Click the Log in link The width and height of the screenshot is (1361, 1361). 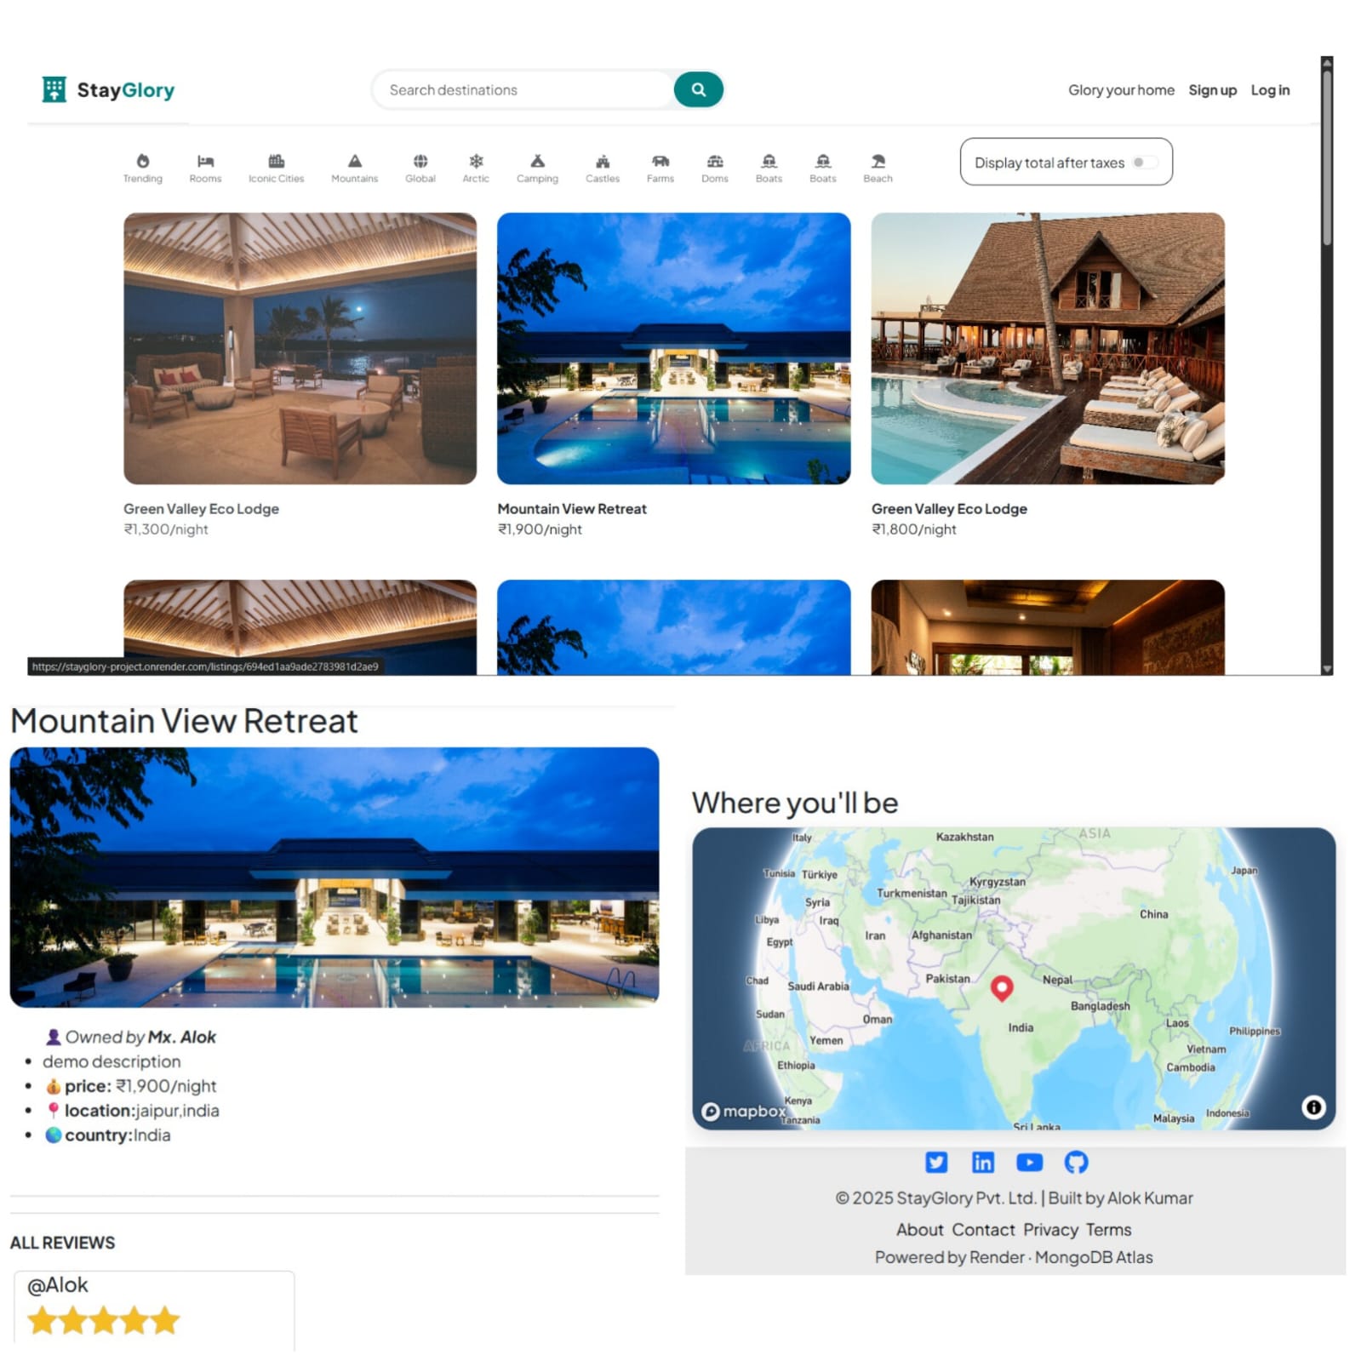1270,90
